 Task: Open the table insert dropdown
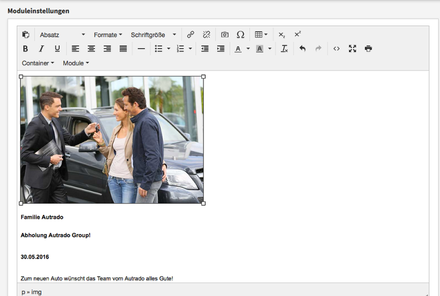[x=261, y=35]
